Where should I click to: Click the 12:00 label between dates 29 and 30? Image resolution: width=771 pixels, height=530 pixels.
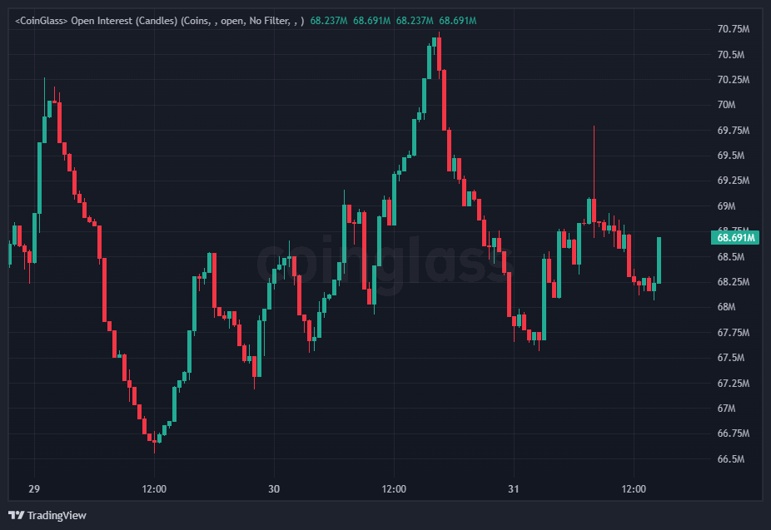154,488
